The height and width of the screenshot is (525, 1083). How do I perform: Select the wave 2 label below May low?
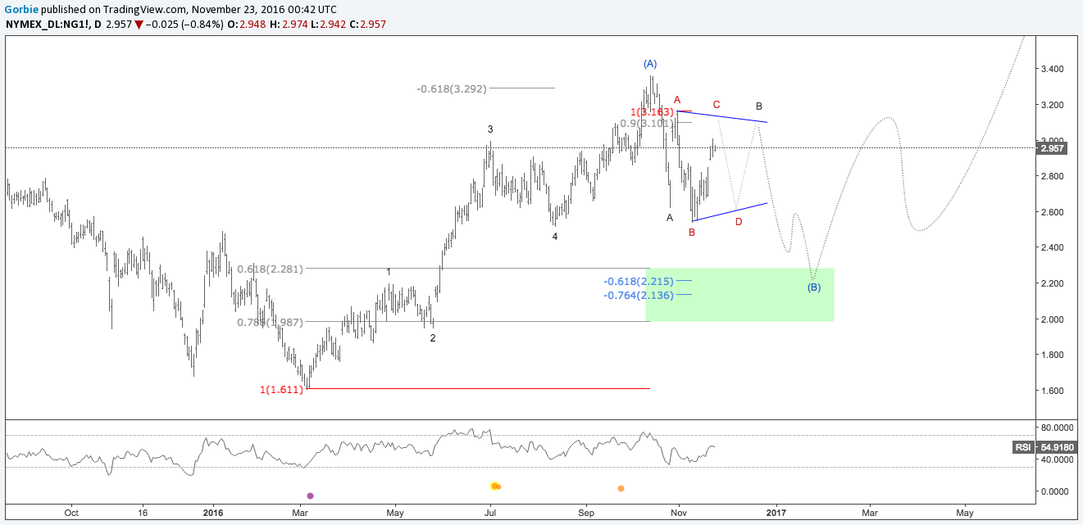coord(433,337)
